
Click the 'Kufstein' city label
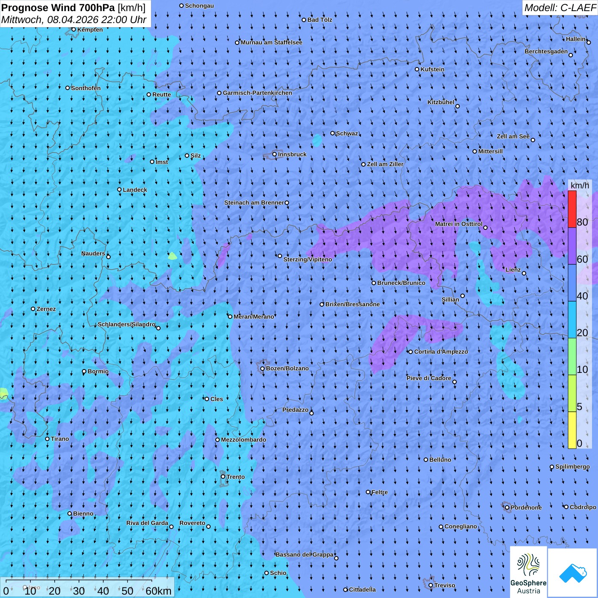pyautogui.click(x=432, y=69)
